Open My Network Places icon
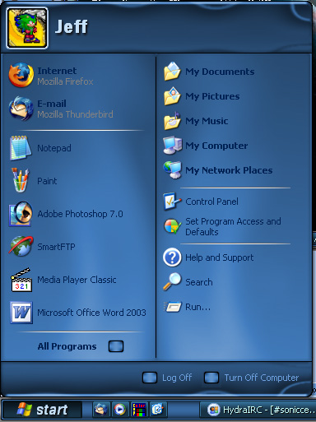 tap(172, 169)
